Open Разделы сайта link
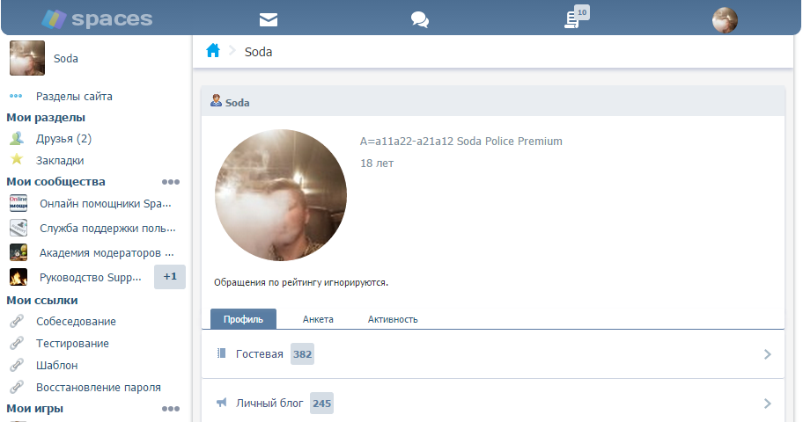 pos(74,96)
